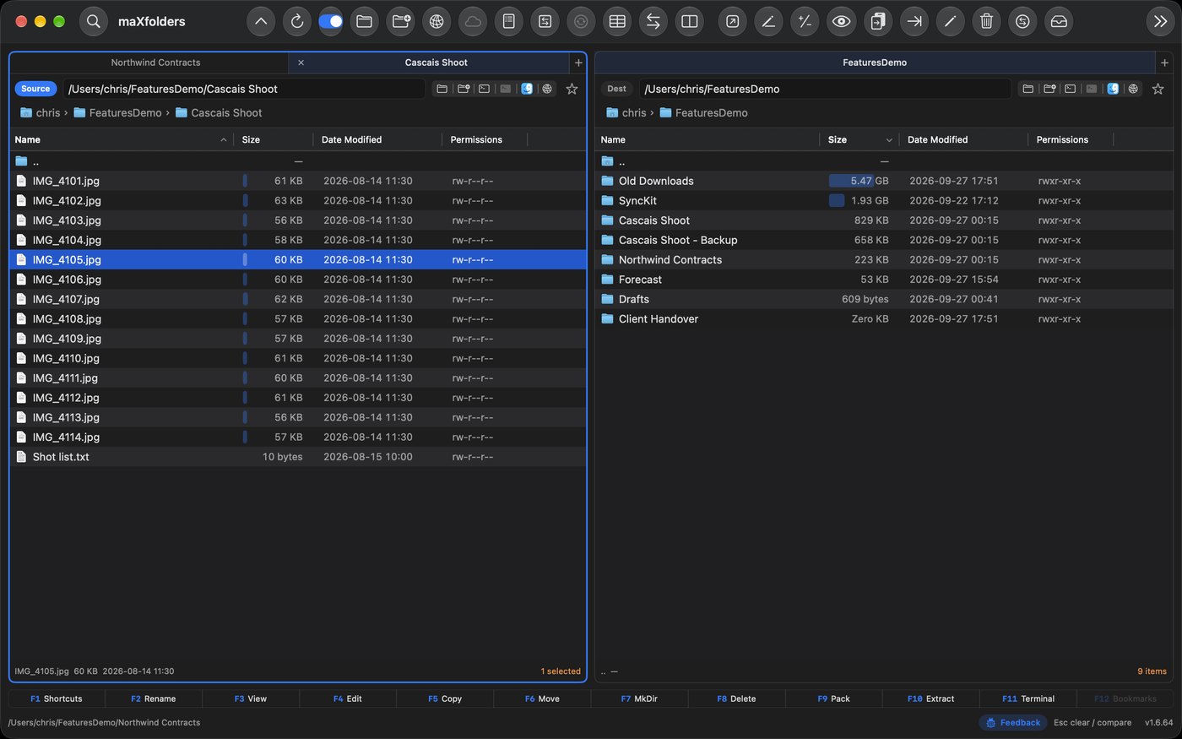1182x739 pixels.
Task: Select IMG_4110.jpg in the file list
Action: [298, 358]
